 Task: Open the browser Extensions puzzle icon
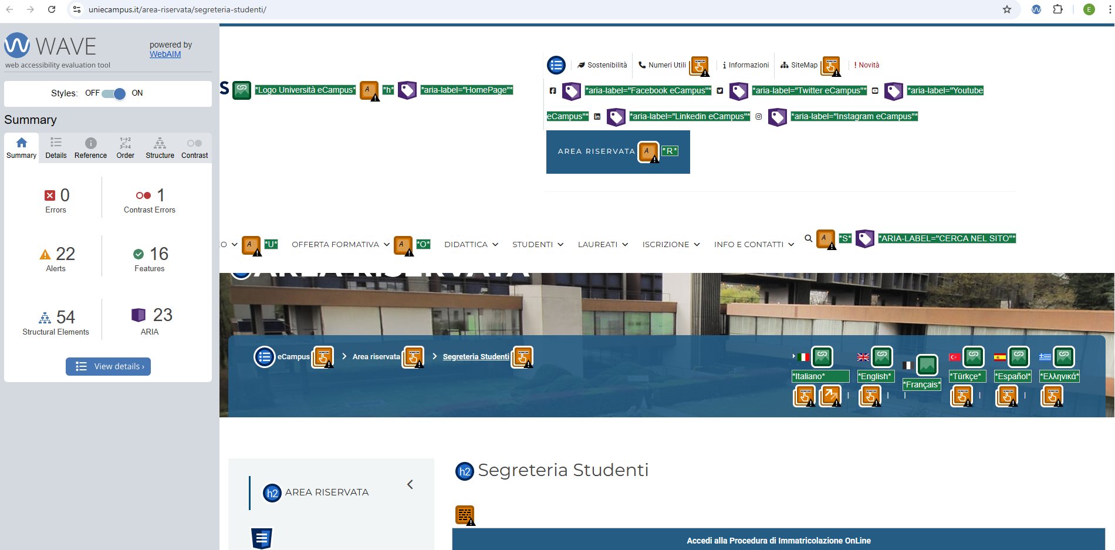click(x=1057, y=9)
